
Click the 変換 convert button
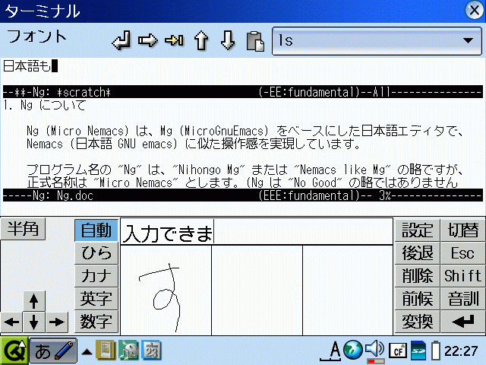[417, 321]
